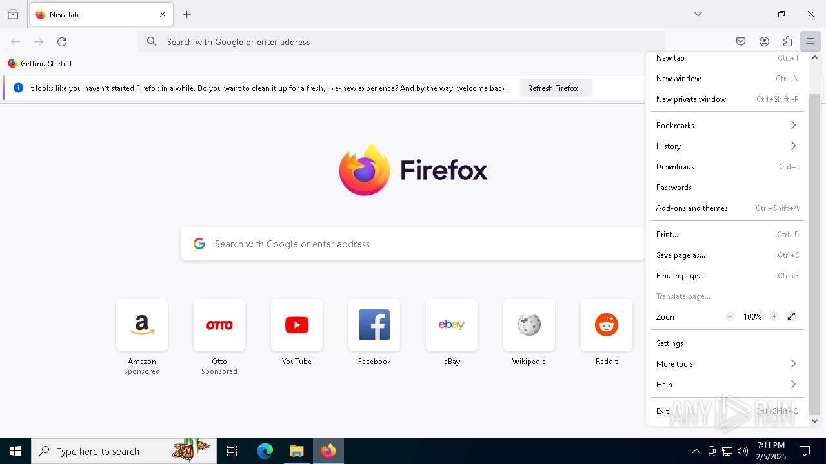Image resolution: width=826 pixels, height=464 pixels.
Task: Click the Firefox taskbar icon
Action: click(x=328, y=451)
